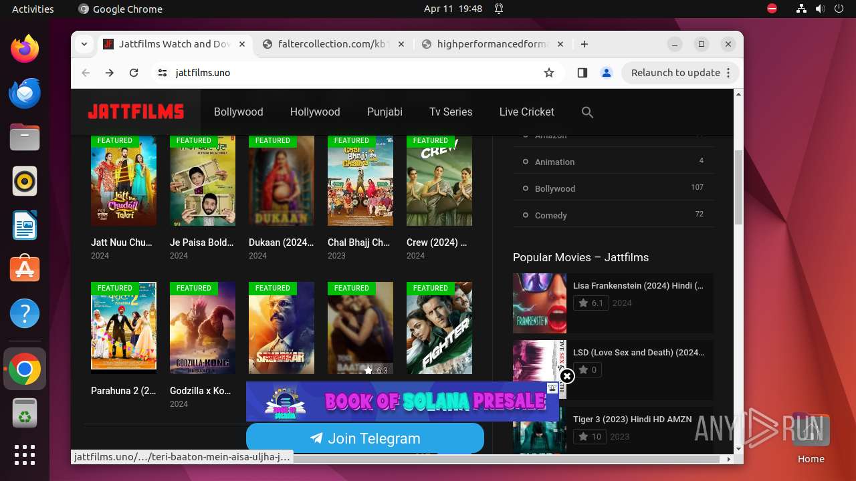This screenshot has height=481, width=856.
Task: Open Ubuntu Software from the dock
Action: click(x=25, y=269)
